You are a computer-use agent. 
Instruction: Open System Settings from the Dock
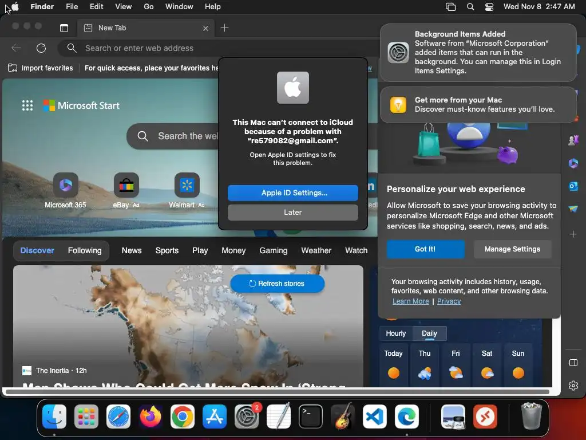point(247,417)
